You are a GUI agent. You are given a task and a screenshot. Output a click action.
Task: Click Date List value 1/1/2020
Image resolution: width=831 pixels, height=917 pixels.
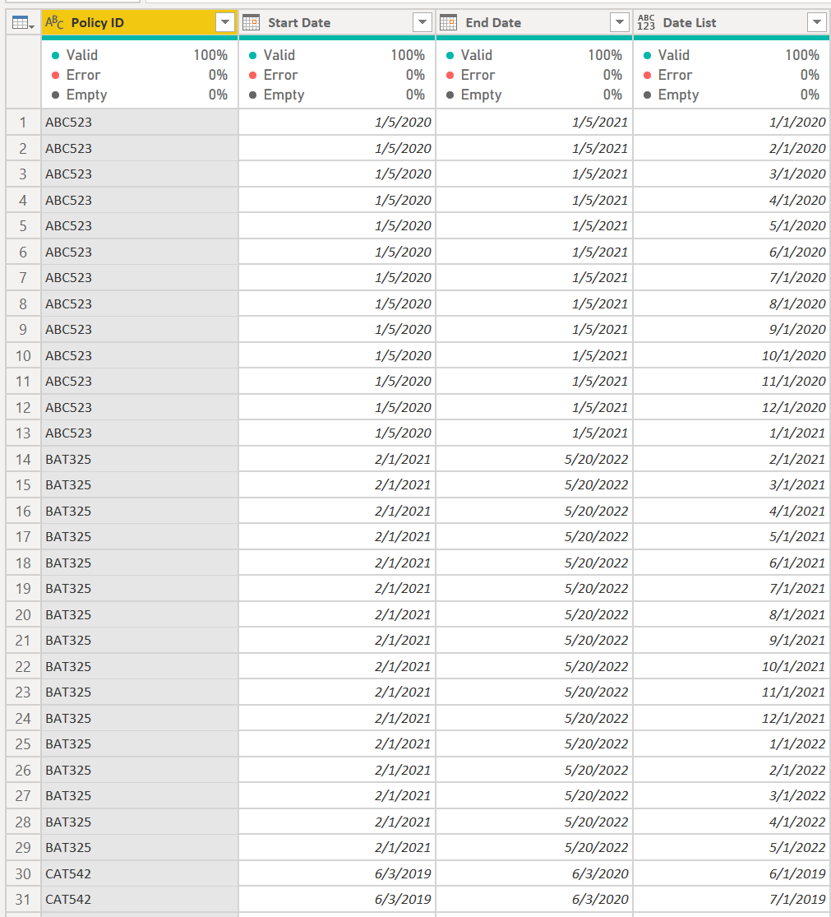pyautogui.click(x=732, y=123)
